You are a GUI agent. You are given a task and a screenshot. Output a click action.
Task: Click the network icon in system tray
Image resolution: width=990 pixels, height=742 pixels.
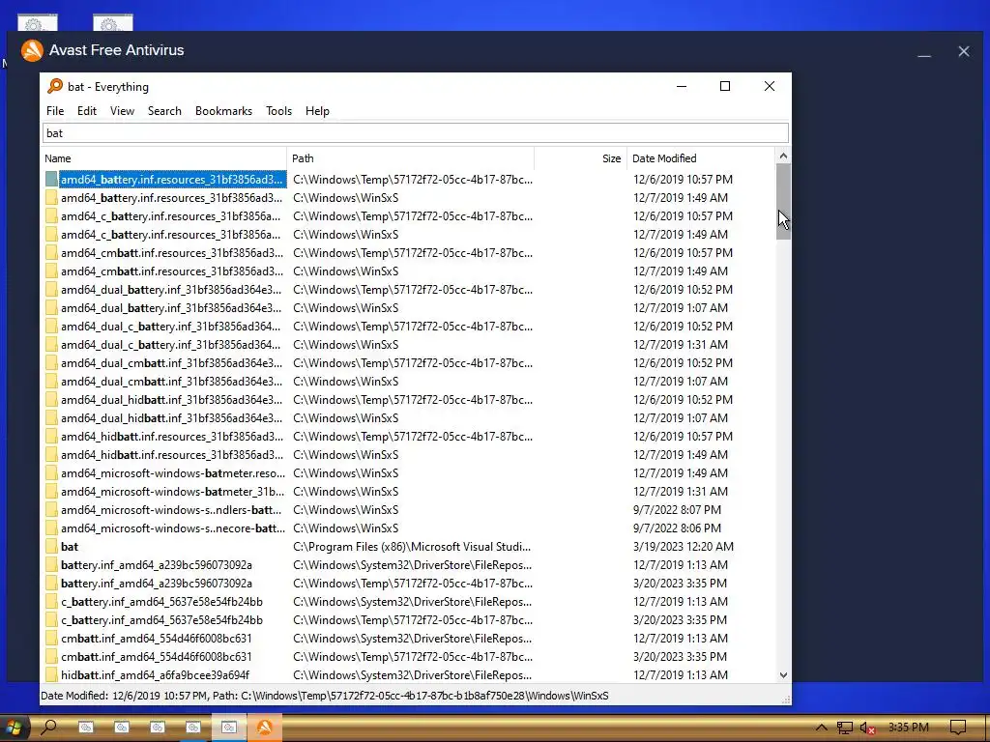(844, 728)
